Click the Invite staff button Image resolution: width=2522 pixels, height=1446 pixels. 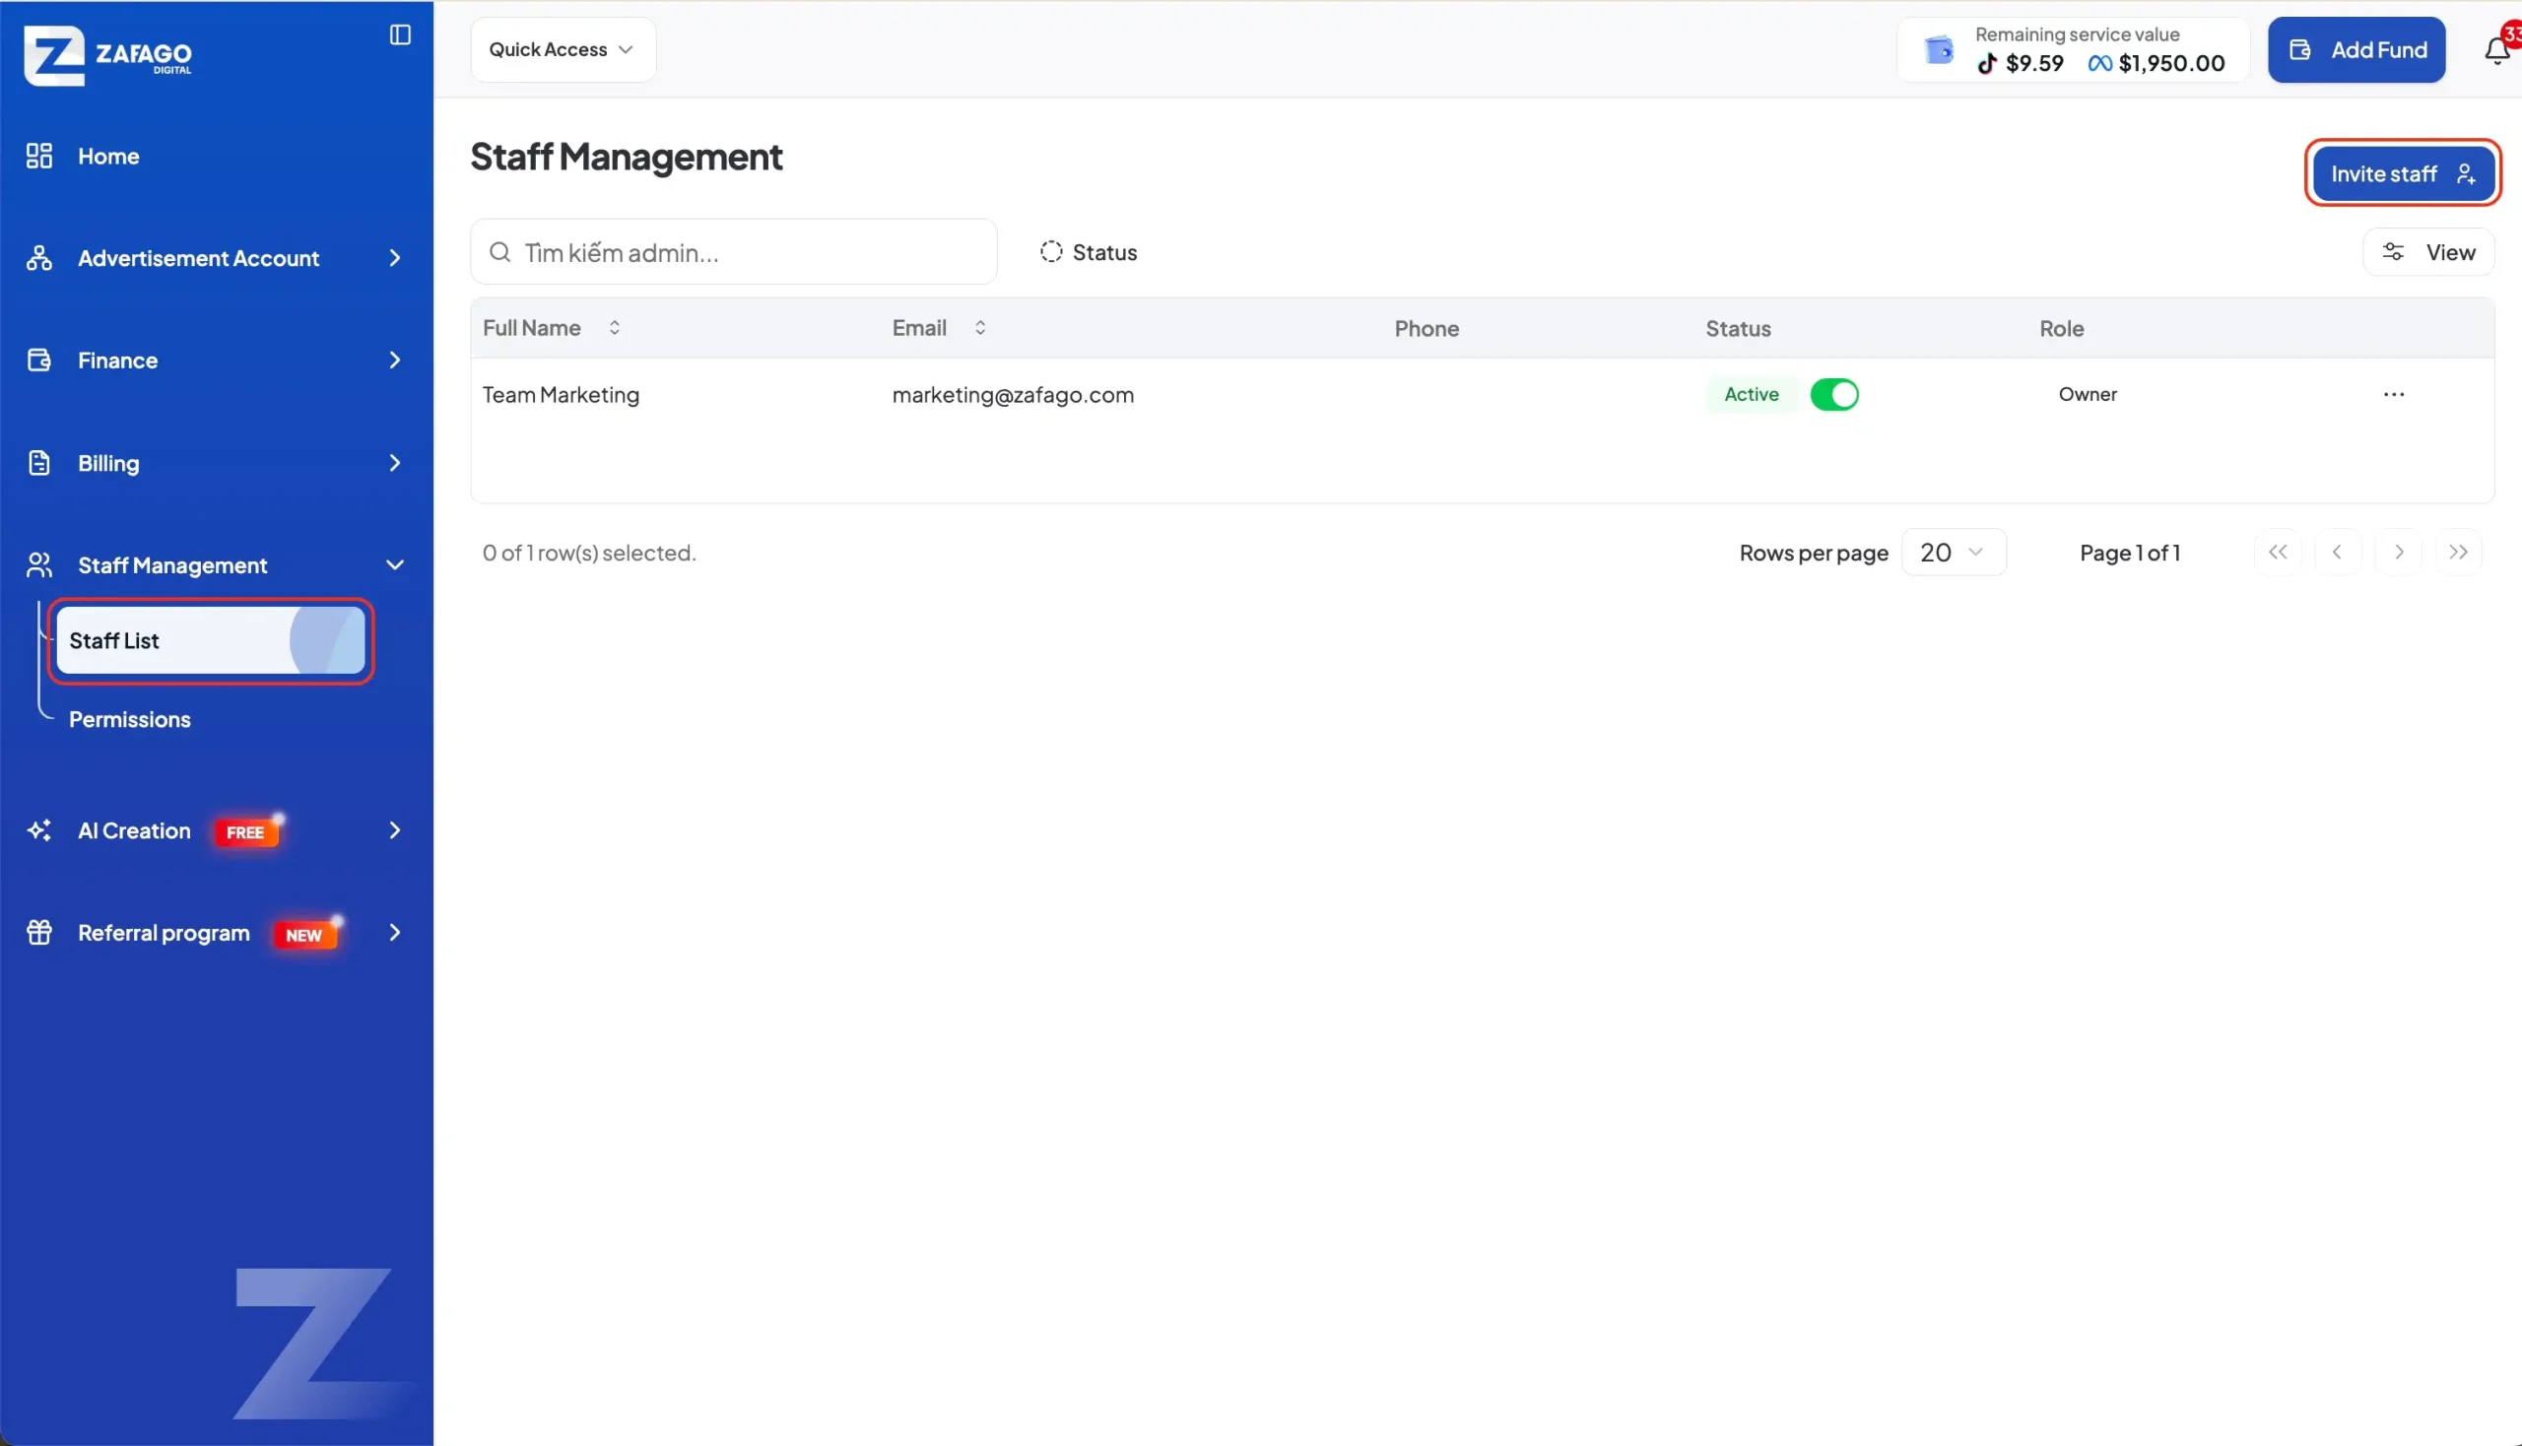tap(2402, 173)
